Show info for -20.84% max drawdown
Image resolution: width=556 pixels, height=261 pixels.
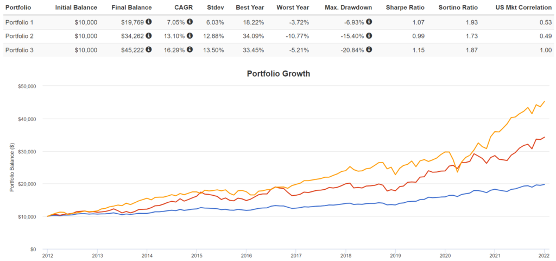[x=369, y=49]
